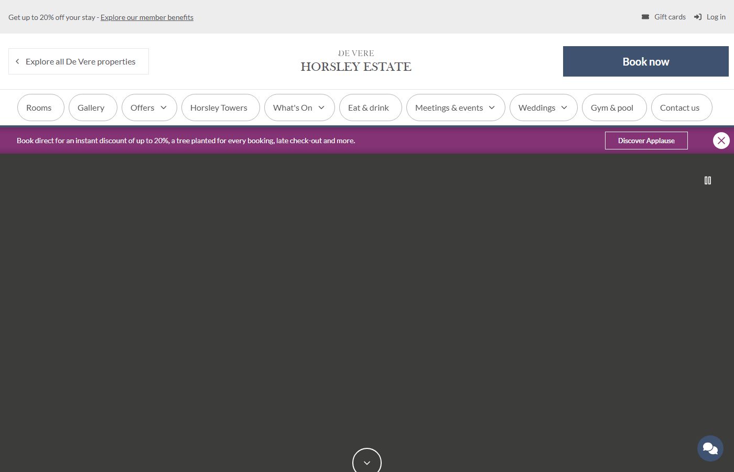Viewport: 734px width, 472px height.
Task: Click the Weddings label in the navigation
Action: (537, 108)
